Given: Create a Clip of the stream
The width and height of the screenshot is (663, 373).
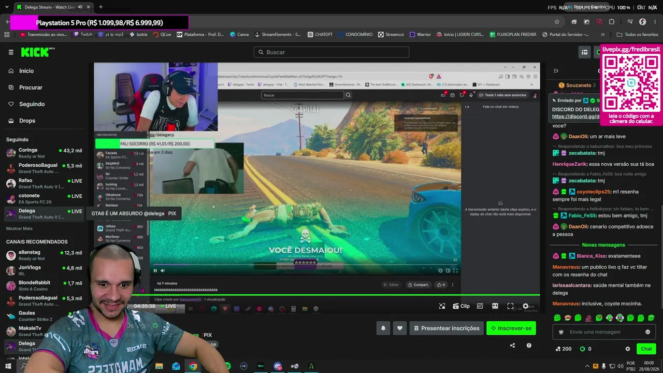Looking at the screenshot, I should 461,306.
